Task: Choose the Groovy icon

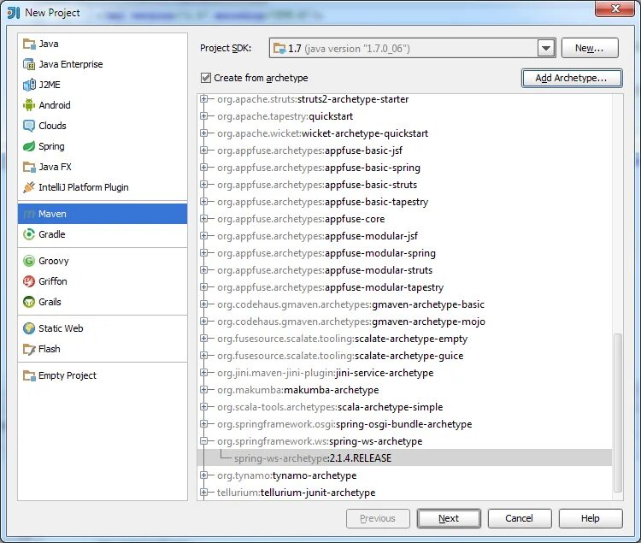Action: pos(29,261)
